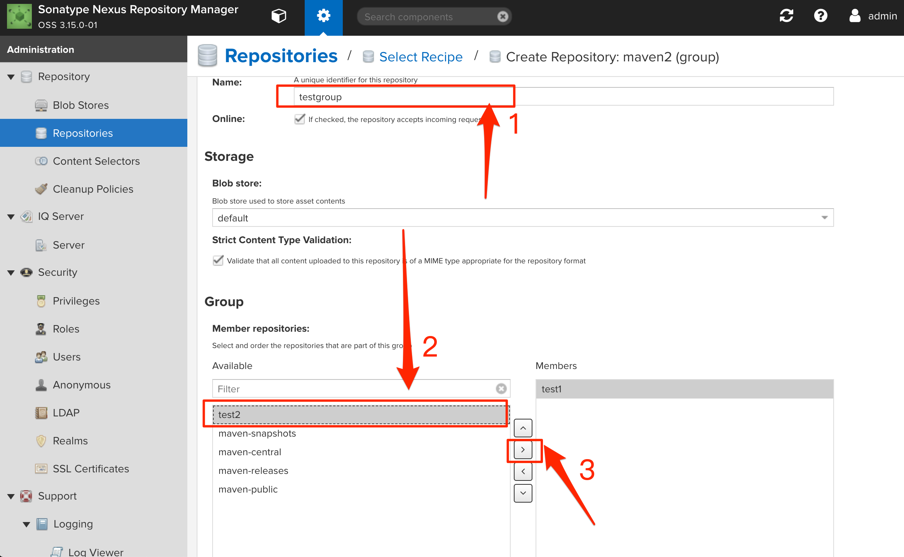
Task: Click the Content Selectors icon
Action: click(41, 161)
